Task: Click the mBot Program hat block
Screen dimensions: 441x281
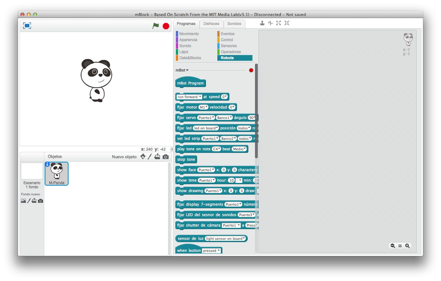Action: point(190,82)
